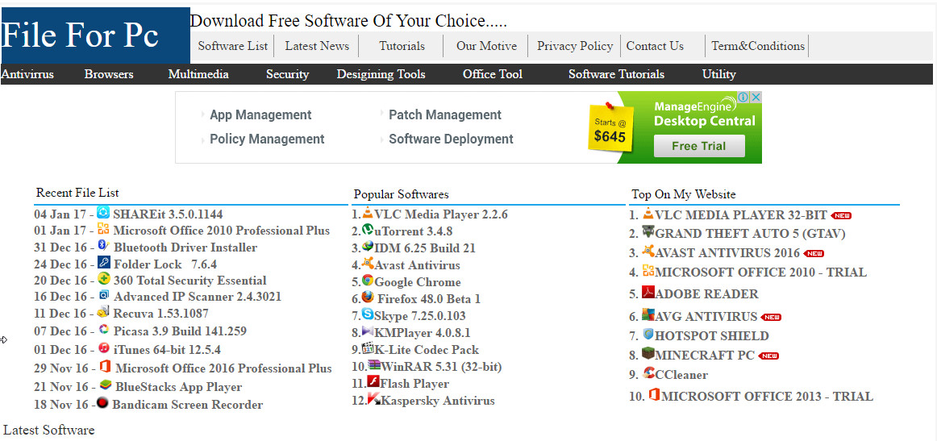Click the File For Pc site logo
Image resolution: width=937 pixels, height=441 pixels.
(96, 35)
